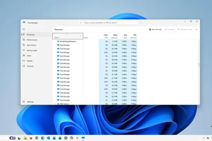Screen dimensions: 212x141
Task: Click the cloud icon in system tray
Action: (x=208, y=138)
